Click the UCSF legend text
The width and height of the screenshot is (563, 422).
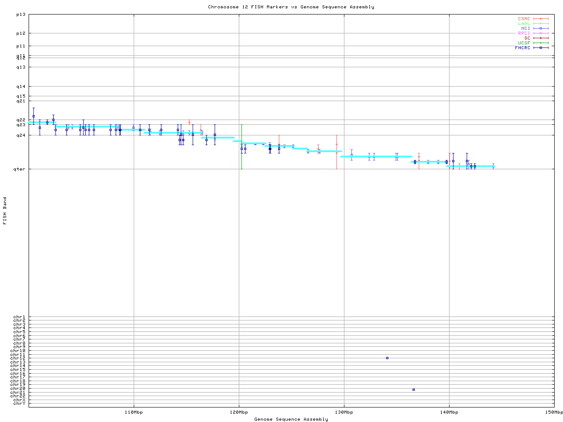point(524,43)
